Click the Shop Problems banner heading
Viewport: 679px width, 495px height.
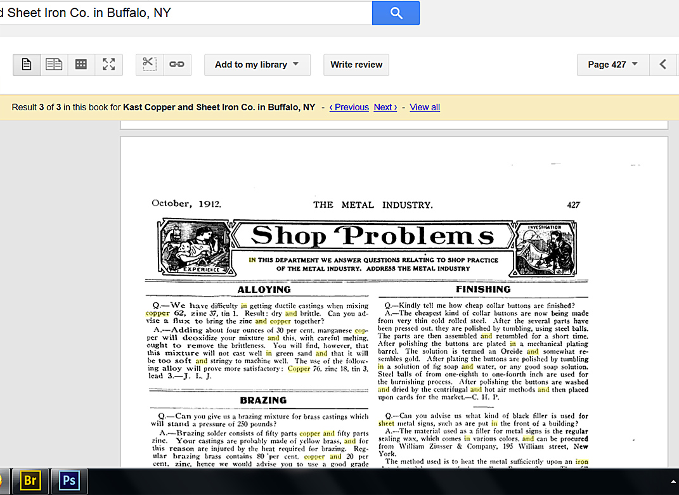372,236
